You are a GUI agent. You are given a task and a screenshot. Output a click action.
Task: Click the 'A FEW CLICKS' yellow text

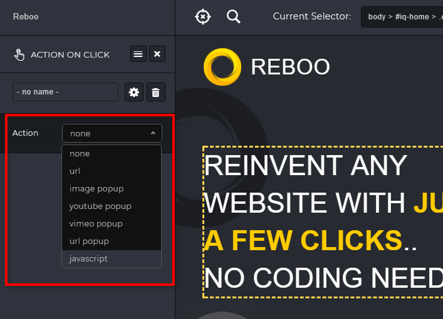coord(303,240)
